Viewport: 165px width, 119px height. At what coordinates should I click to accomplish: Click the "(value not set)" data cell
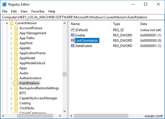click(x=151, y=30)
